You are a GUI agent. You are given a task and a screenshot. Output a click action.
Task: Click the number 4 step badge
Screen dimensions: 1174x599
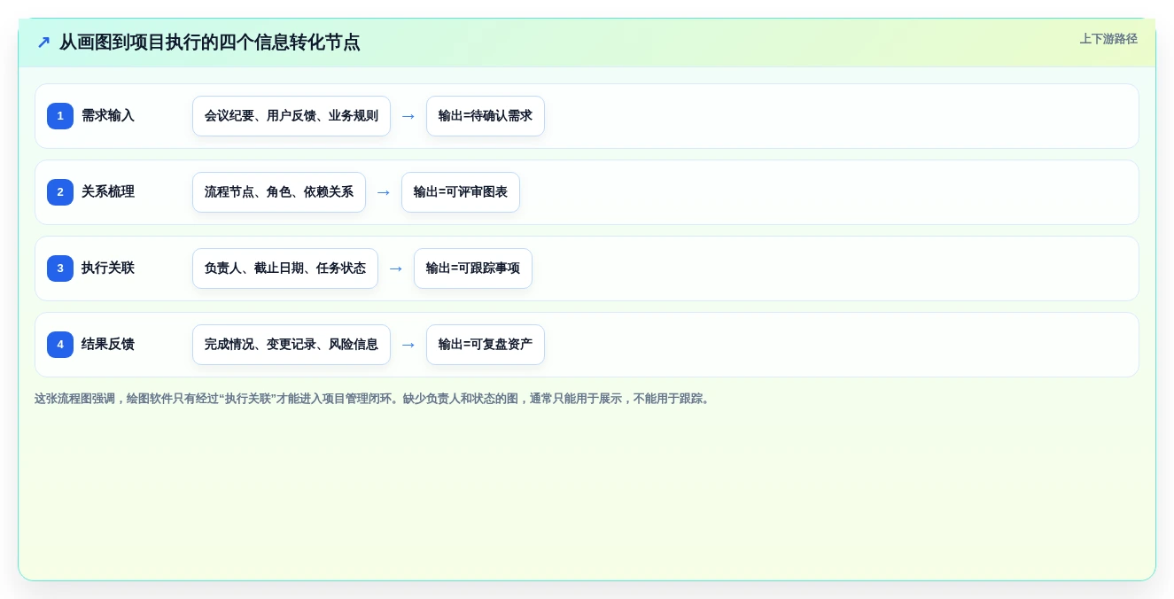[x=60, y=345]
